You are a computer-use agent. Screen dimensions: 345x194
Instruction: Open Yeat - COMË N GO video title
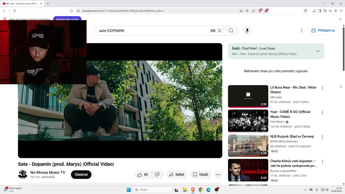pyautogui.click(x=290, y=114)
